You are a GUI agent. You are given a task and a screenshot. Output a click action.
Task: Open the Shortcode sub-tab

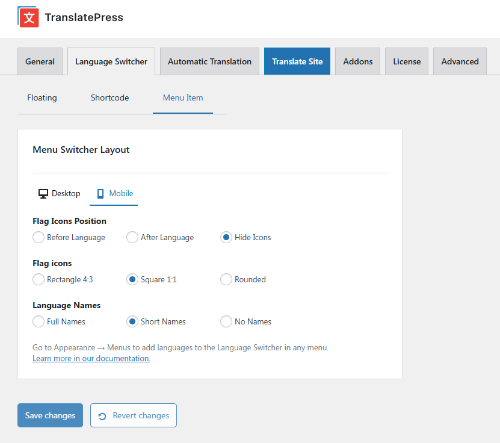(x=110, y=98)
